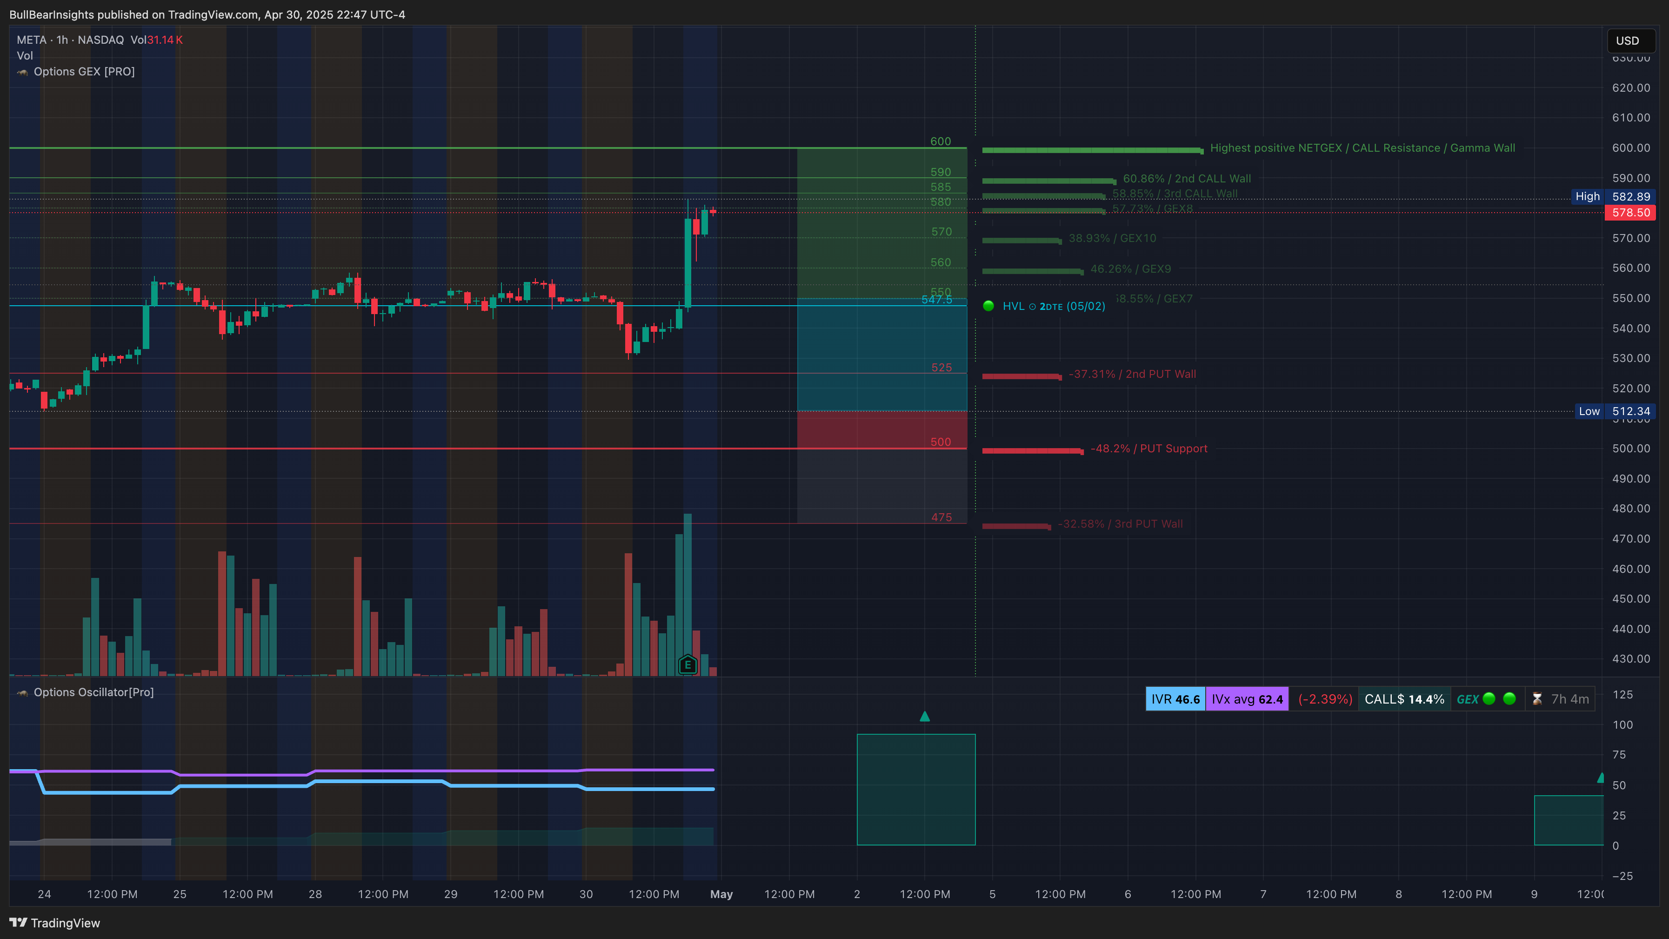The width and height of the screenshot is (1669, 939).
Task: Click the second green GEX status dot
Action: (x=1509, y=698)
